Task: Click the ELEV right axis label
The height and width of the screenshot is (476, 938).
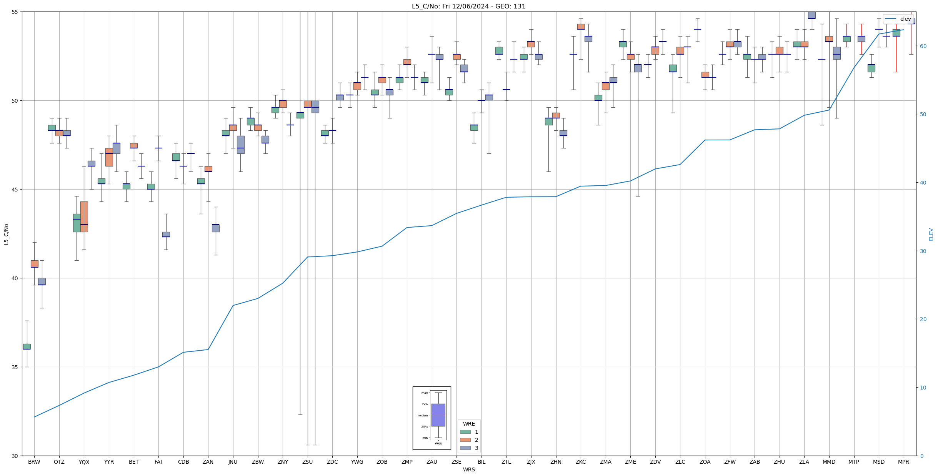Action: click(931, 234)
